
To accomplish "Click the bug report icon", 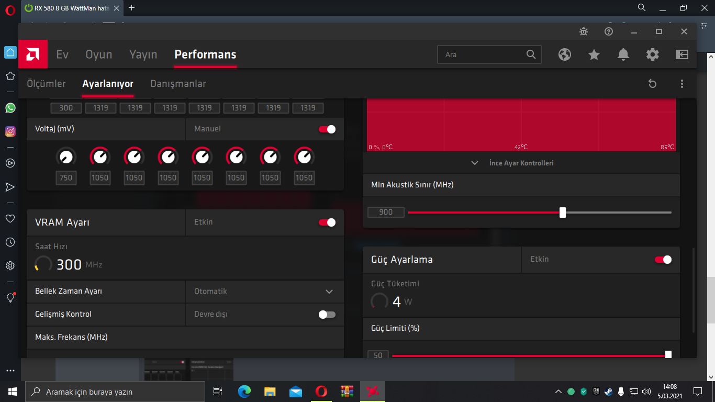I will point(584,31).
